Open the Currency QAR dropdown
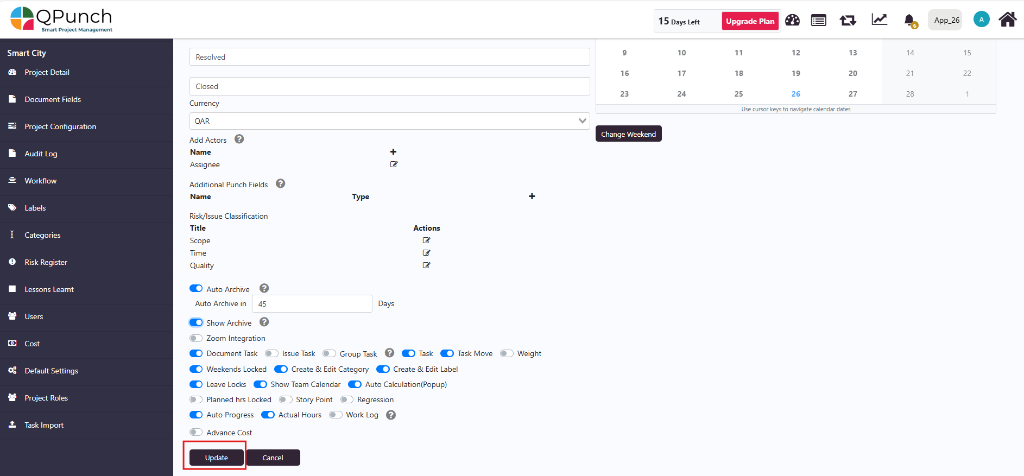 390,121
